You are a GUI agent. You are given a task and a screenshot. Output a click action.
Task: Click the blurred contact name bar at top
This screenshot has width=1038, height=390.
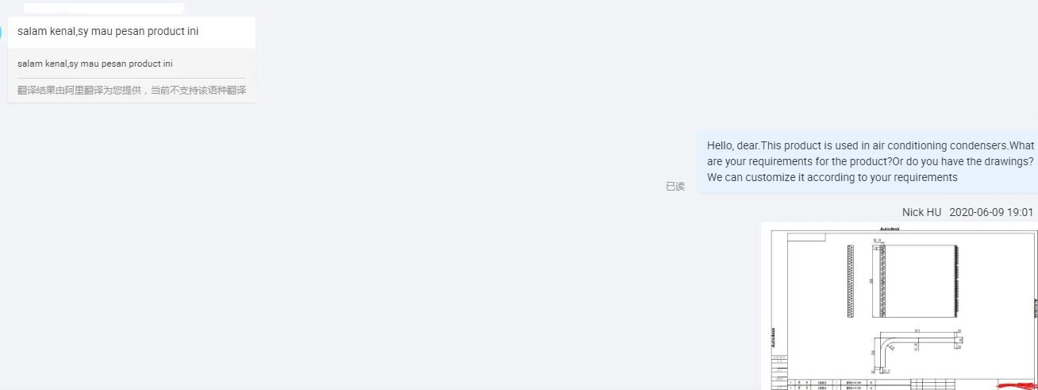(103, 8)
